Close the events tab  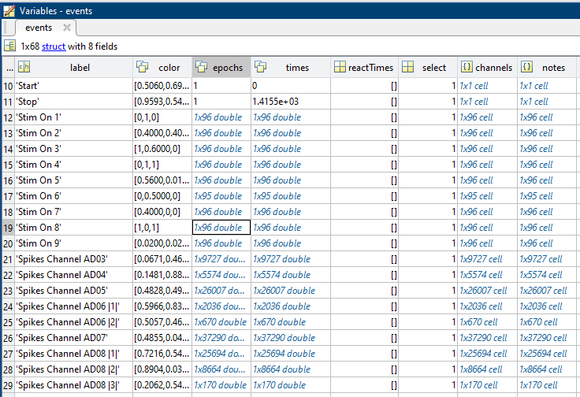[x=67, y=28]
